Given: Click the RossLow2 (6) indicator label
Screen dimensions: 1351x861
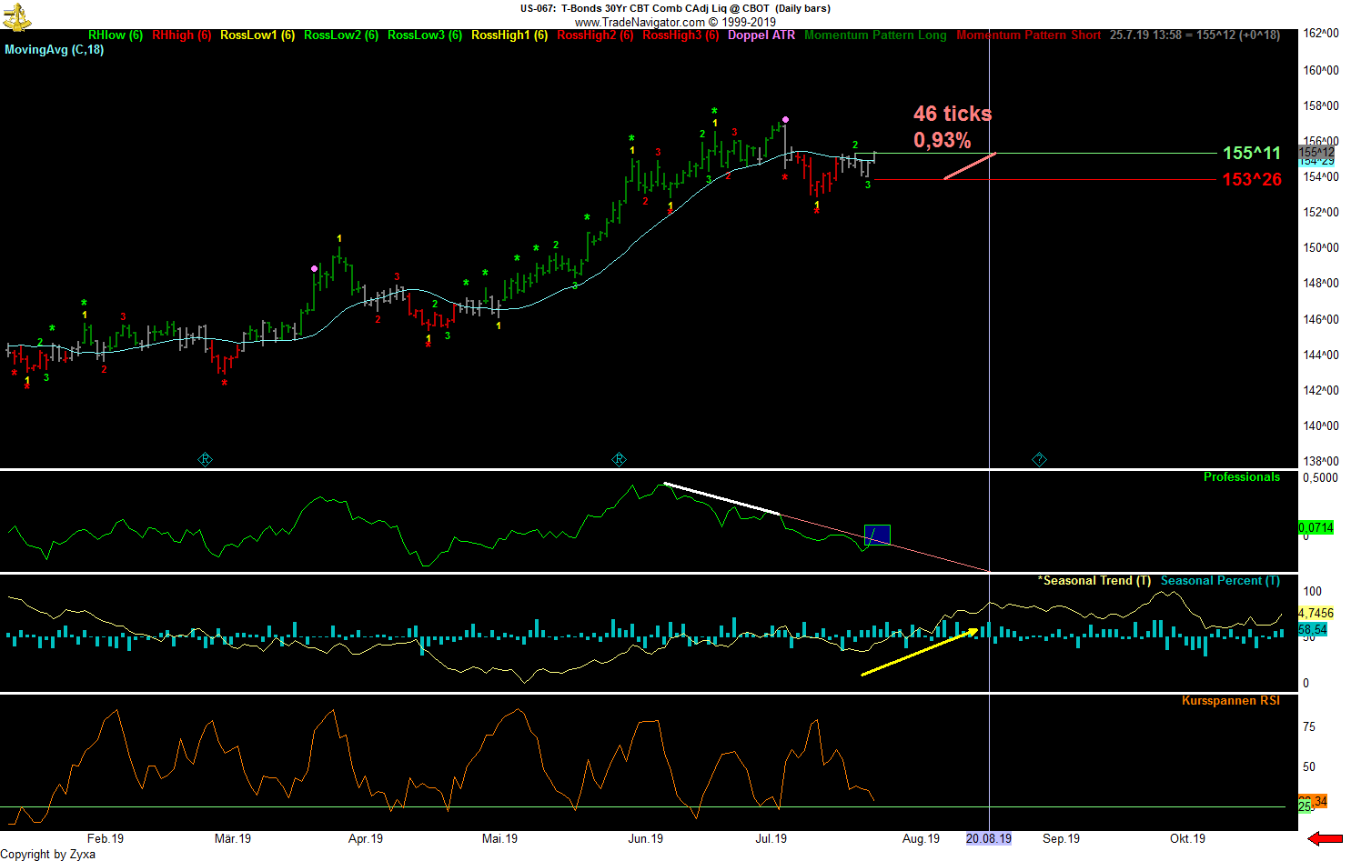Looking at the screenshot, I should (x=341, y=35).
